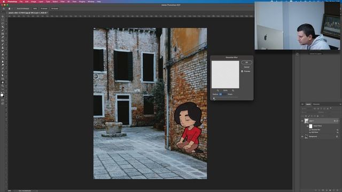This screenshot has height=192, width=342.
Task: Select the Layers tab
Action: click(x=308, y=105)
